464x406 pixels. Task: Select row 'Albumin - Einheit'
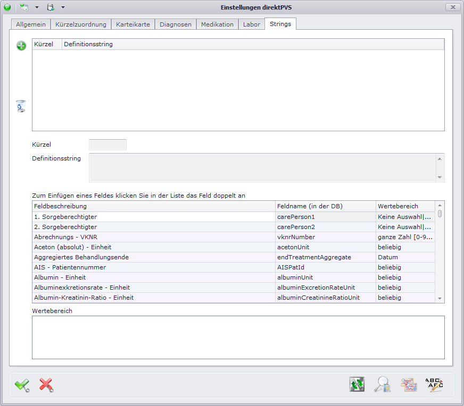[x=234, y=277]
